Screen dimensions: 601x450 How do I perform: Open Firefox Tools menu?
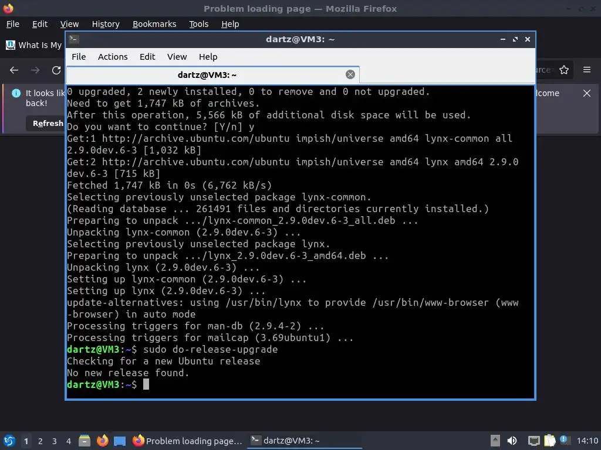198,24
